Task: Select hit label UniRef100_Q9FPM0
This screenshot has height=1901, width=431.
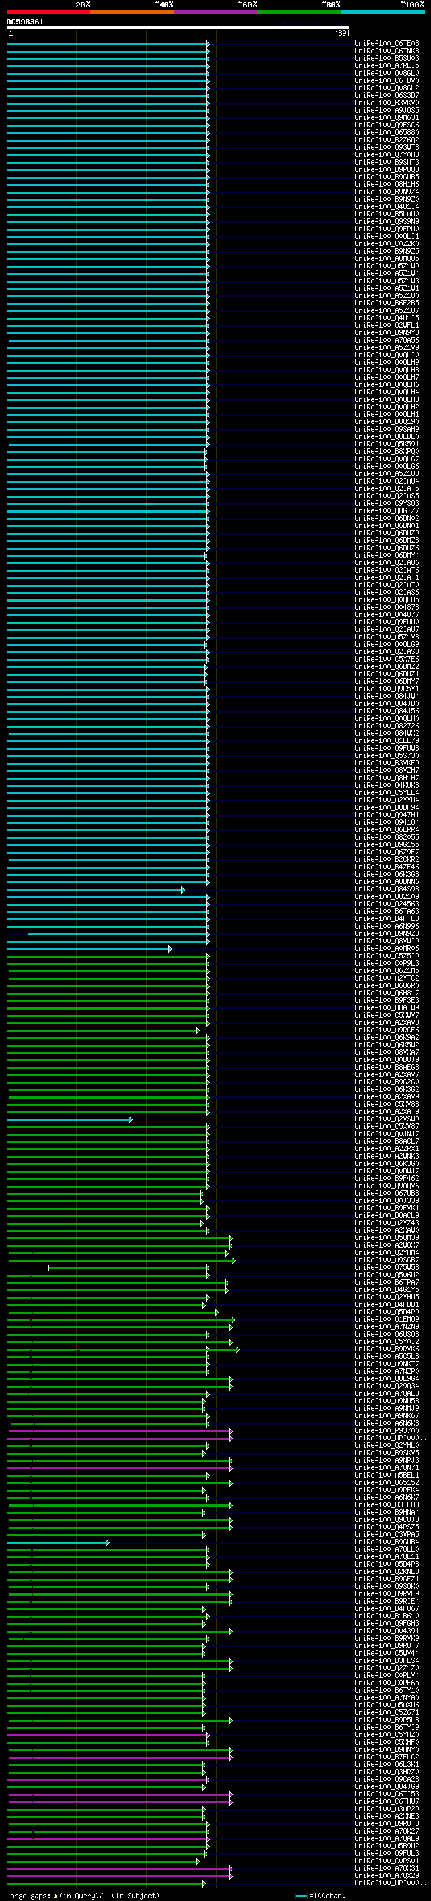Action: coord(387,229)
